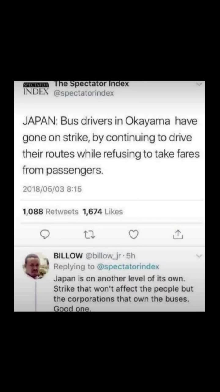Open the @billow_jr handle

click(x=105, y=256)
